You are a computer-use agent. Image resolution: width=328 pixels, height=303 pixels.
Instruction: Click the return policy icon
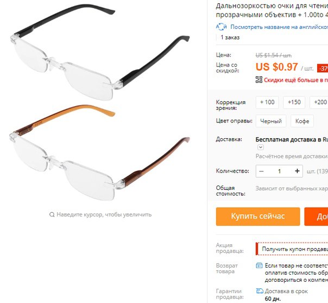coord(259,265)
